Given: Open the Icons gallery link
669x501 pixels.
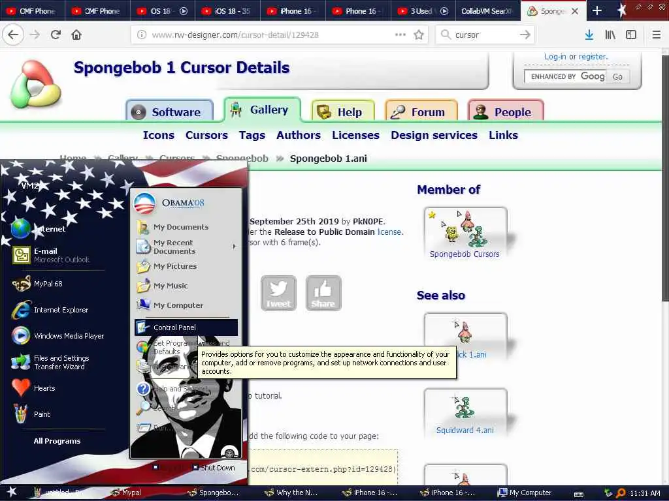Looking at the screenshot, I should tap(159, 135).
